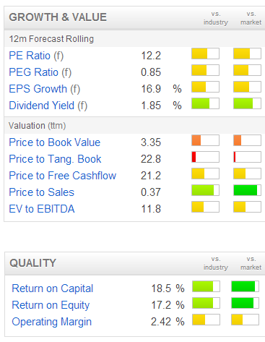The width and height of the screenshot is (265, 342).
Task: Click the Return on Equity link
Action: click(x=51, y=305)
